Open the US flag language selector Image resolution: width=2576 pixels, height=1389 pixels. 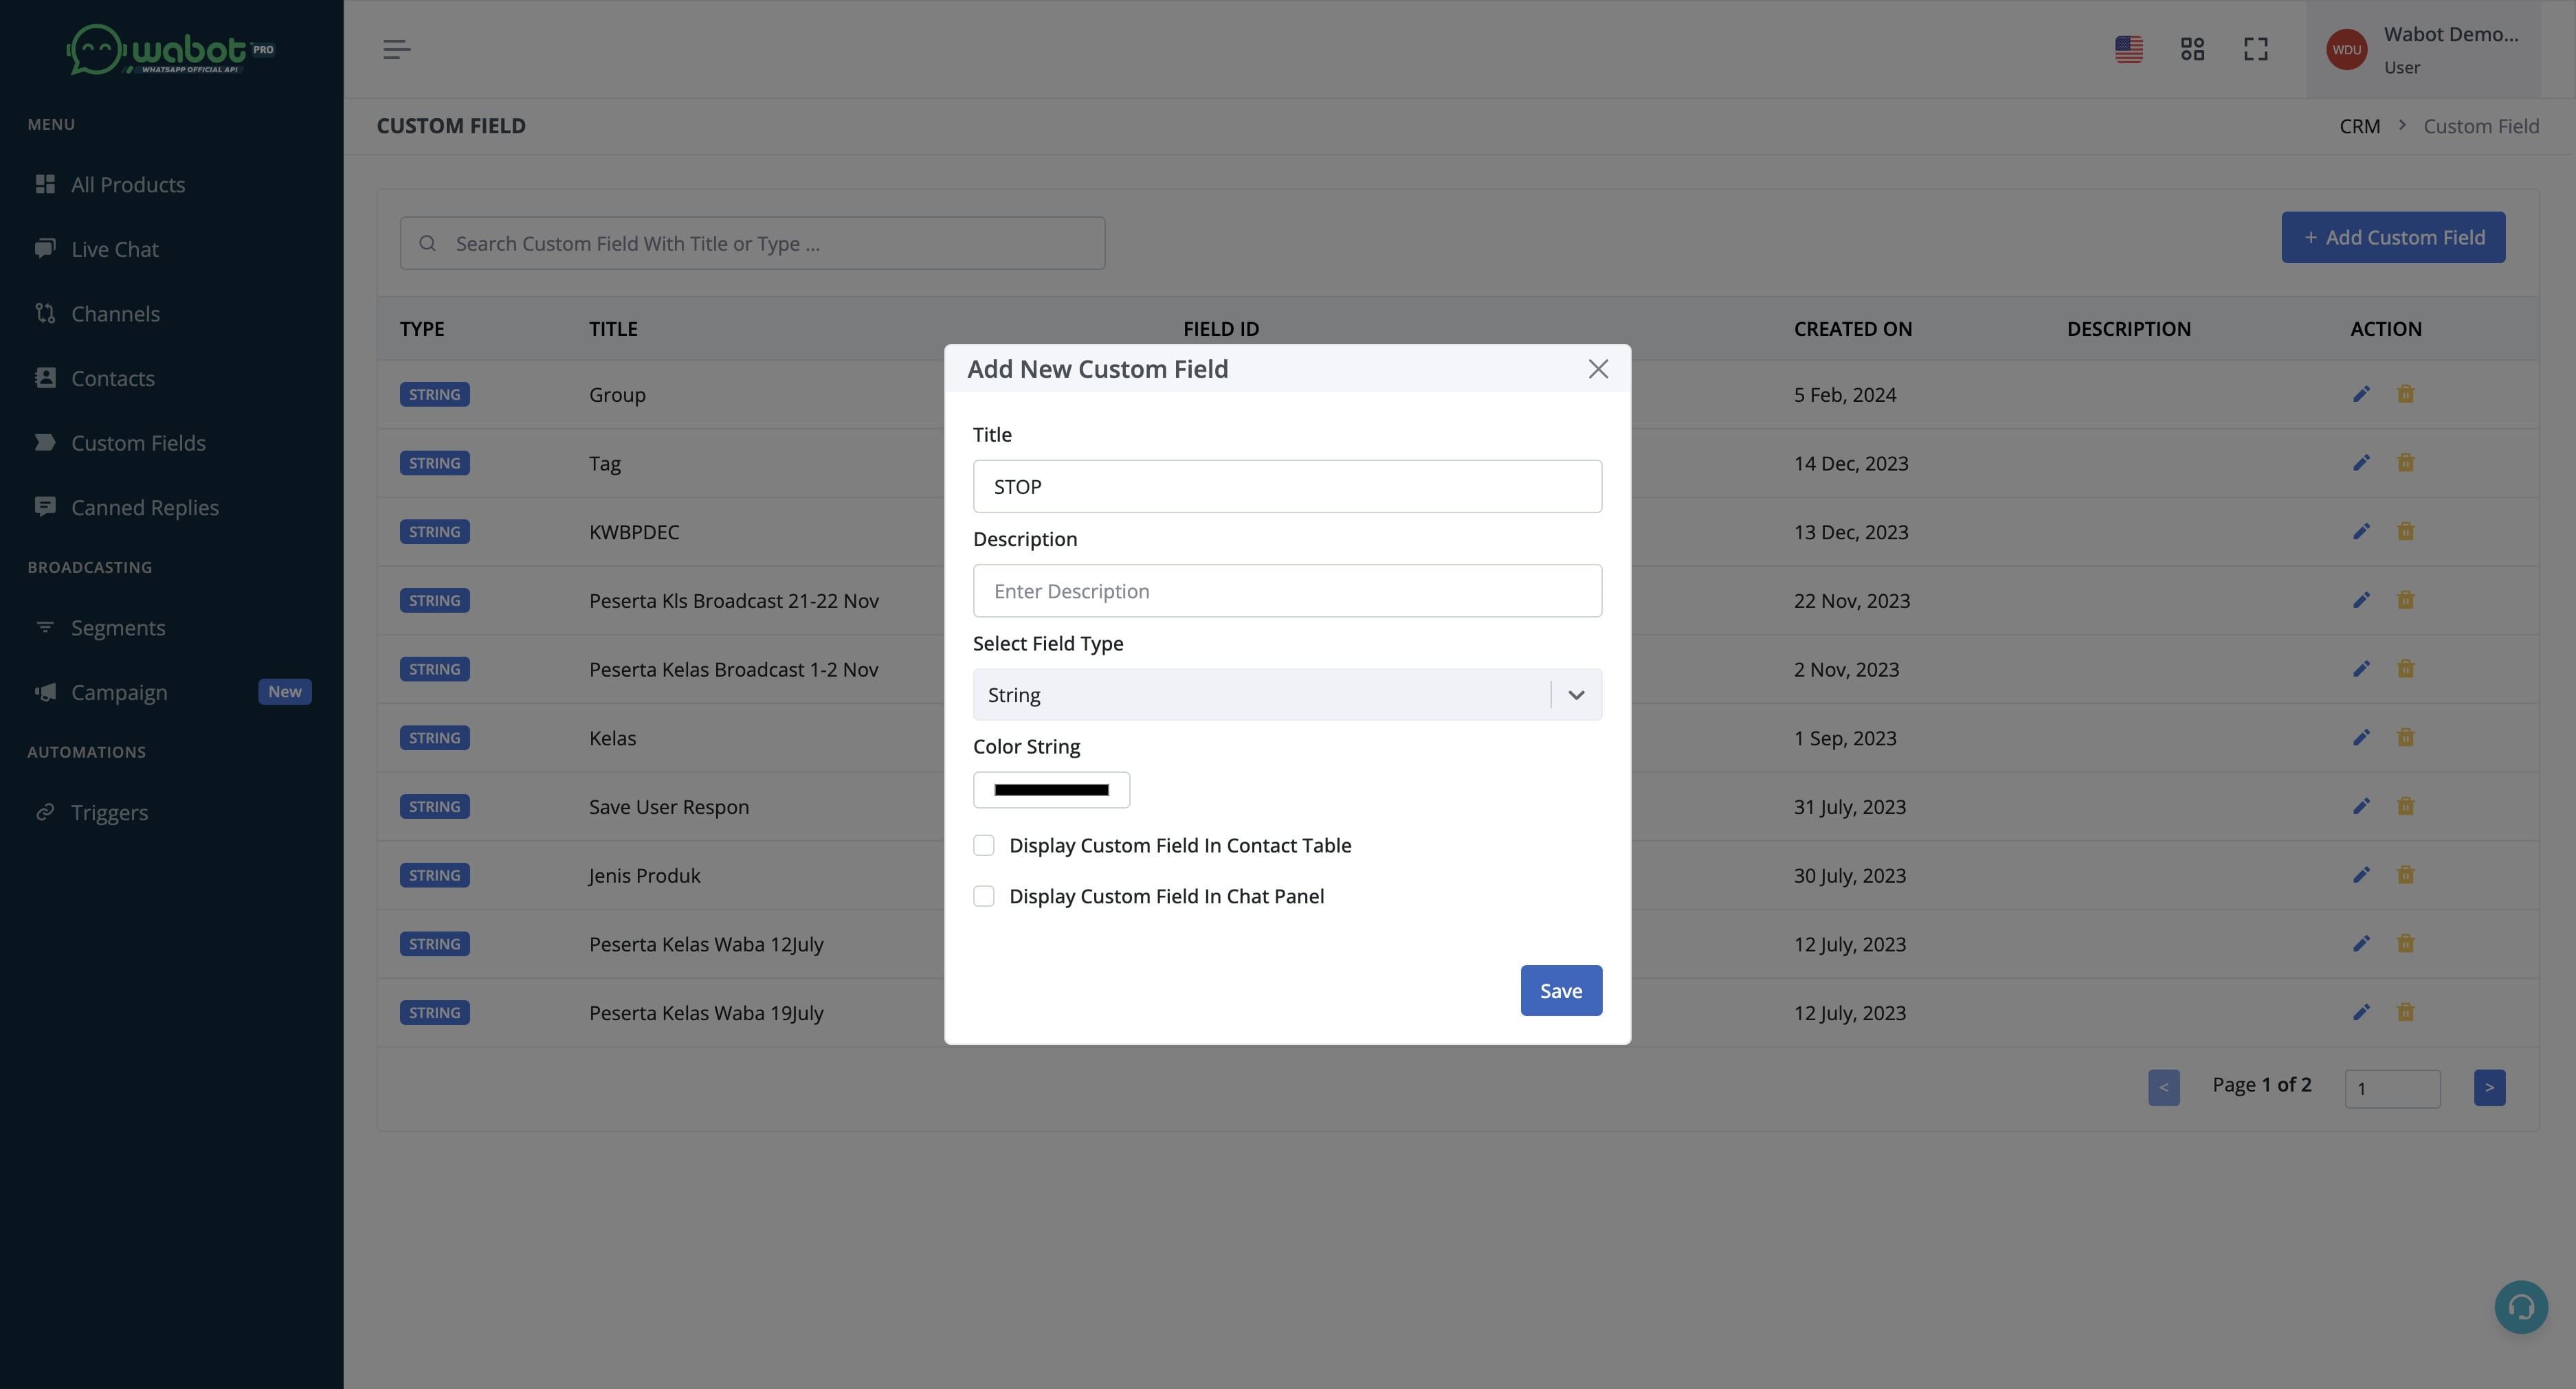[x=2129, y=49]
